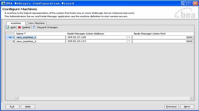Click the Add label in toolbar
The height and width of the screenshot is (111, 199).
coord(13,27)
